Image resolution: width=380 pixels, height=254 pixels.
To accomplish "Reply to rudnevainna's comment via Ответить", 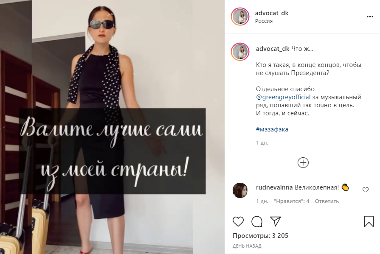I will point(327,201).
